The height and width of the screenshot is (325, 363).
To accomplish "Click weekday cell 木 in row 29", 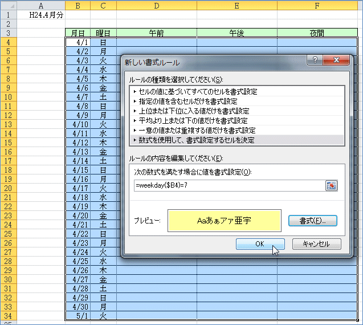I will pos(103,270).
